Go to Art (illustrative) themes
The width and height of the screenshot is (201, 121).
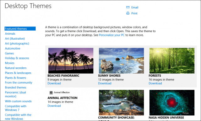point(15,39)
